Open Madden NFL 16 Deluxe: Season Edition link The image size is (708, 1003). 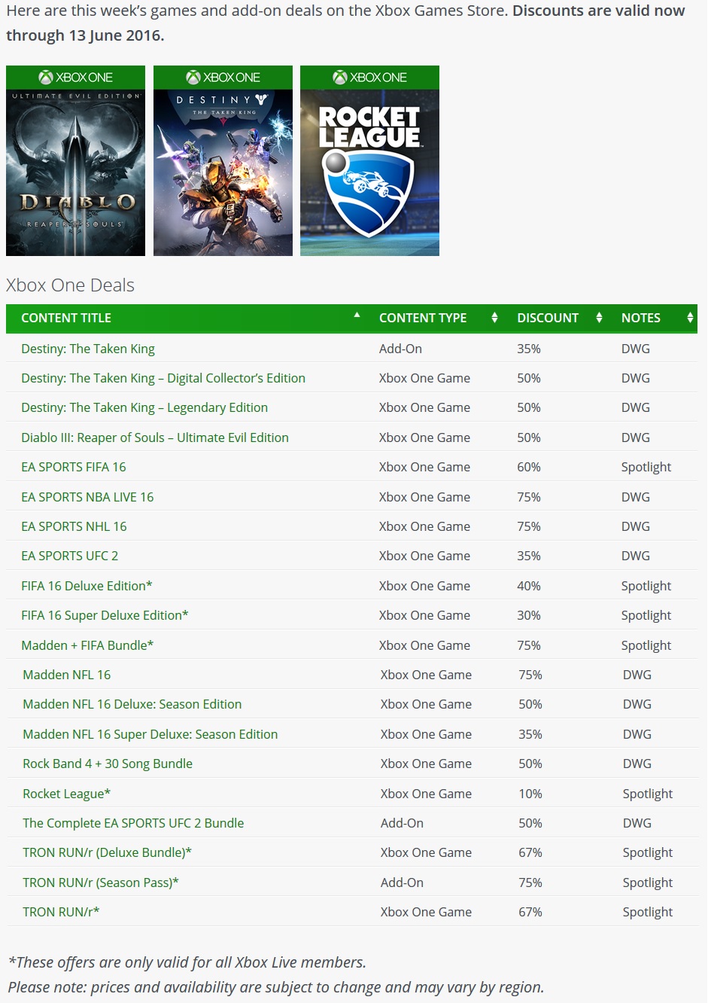pos(132,704)
